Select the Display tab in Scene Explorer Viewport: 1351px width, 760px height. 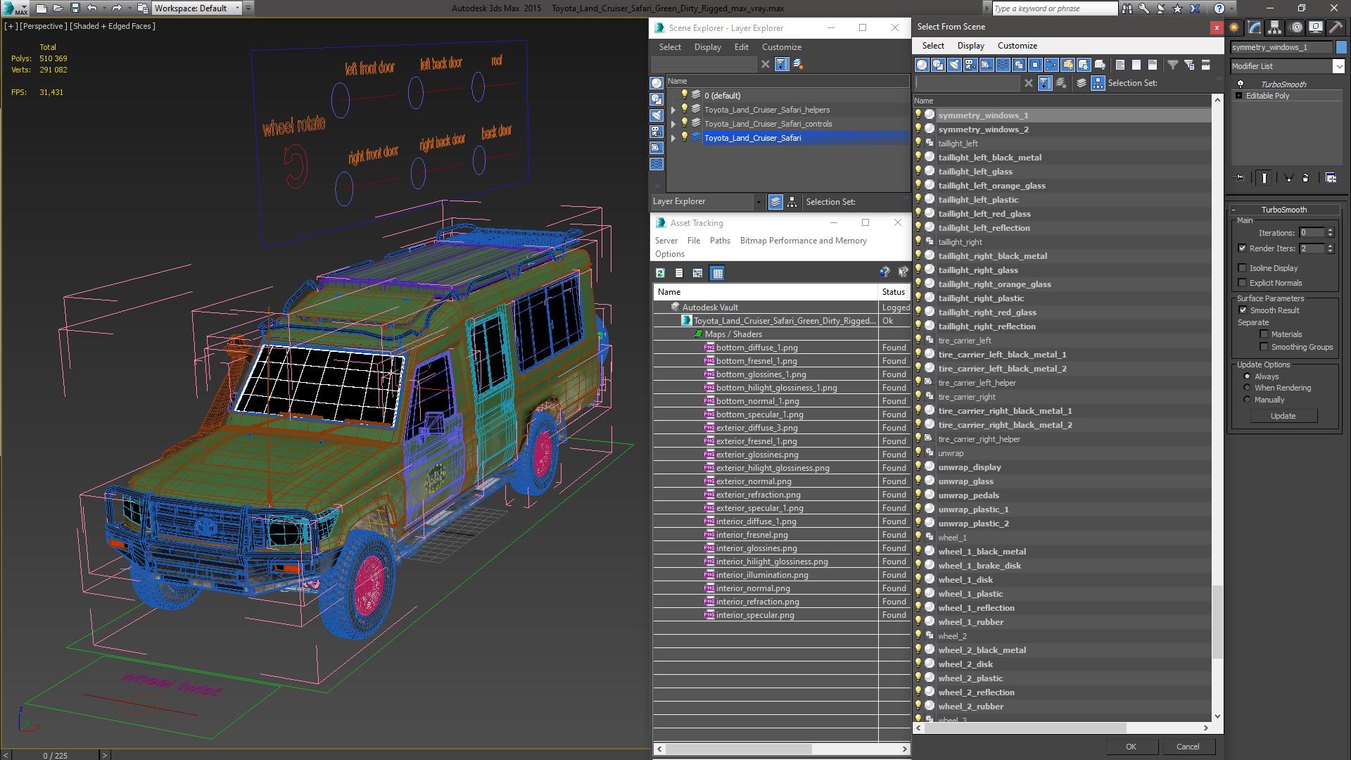706,46
